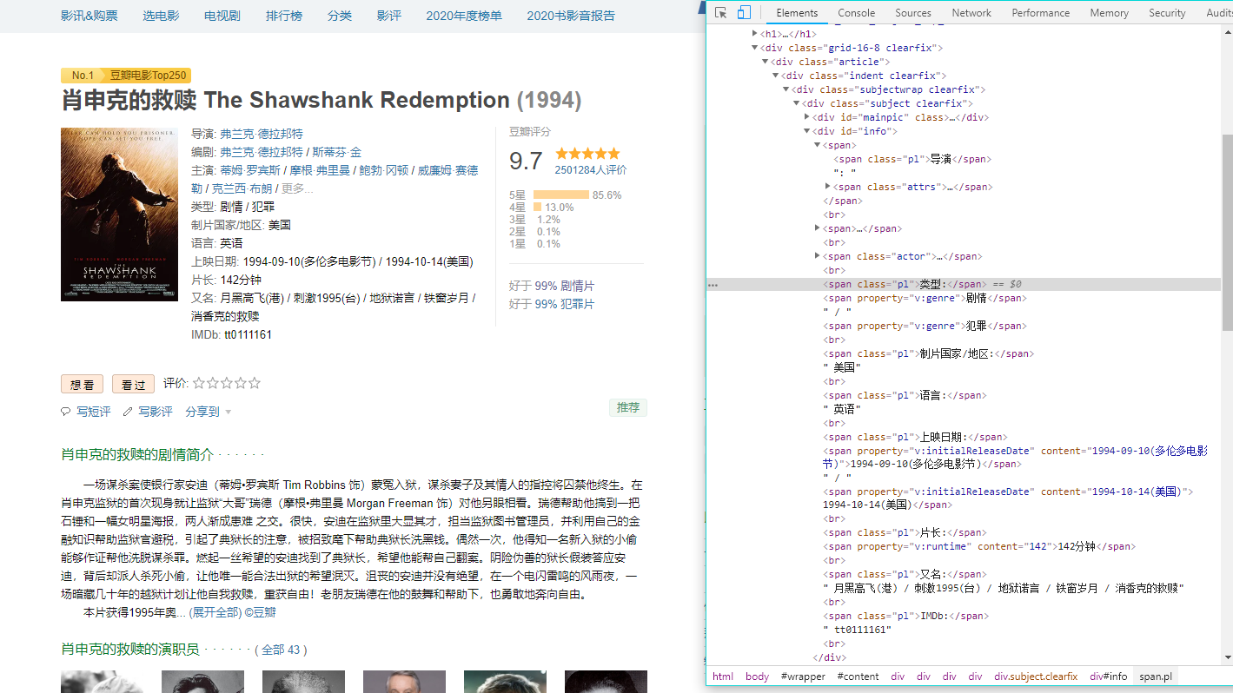The height and width of the screenshot is (693, 1233).
Task: Collapse the div subjectwrap clearfix node
Action: (786, 89)
